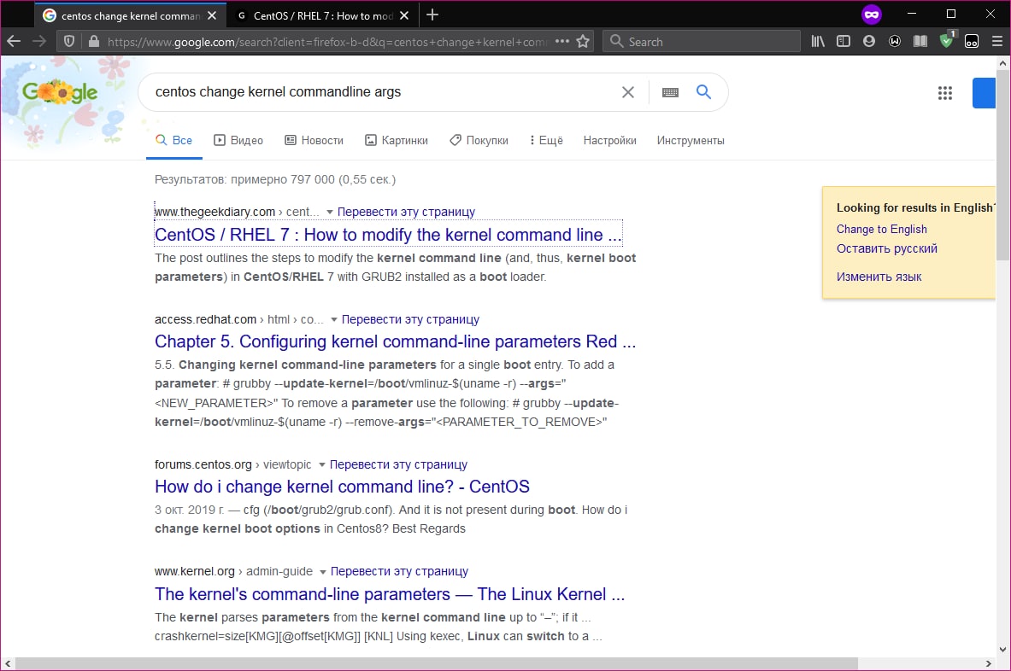Image resolution: width=1011 pixels, height=671 pixels.
Task: Translate the forums.centos.org result page
Action: 398,465
